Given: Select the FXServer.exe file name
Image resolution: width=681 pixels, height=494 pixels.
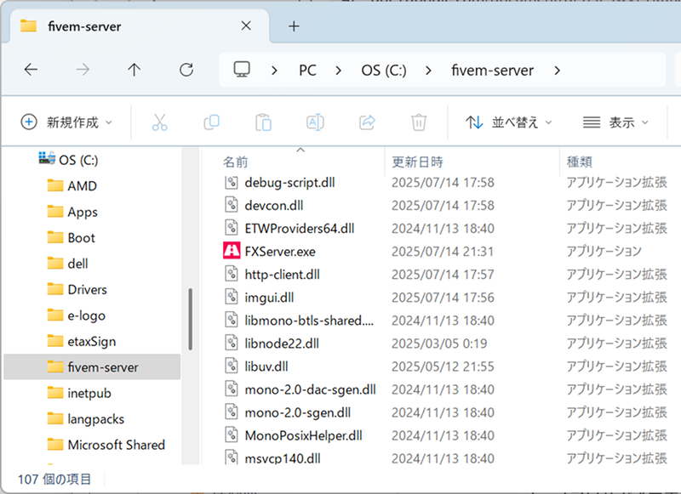Looking at the screenshot, I should pyautogui.click(x=280, y=251).
